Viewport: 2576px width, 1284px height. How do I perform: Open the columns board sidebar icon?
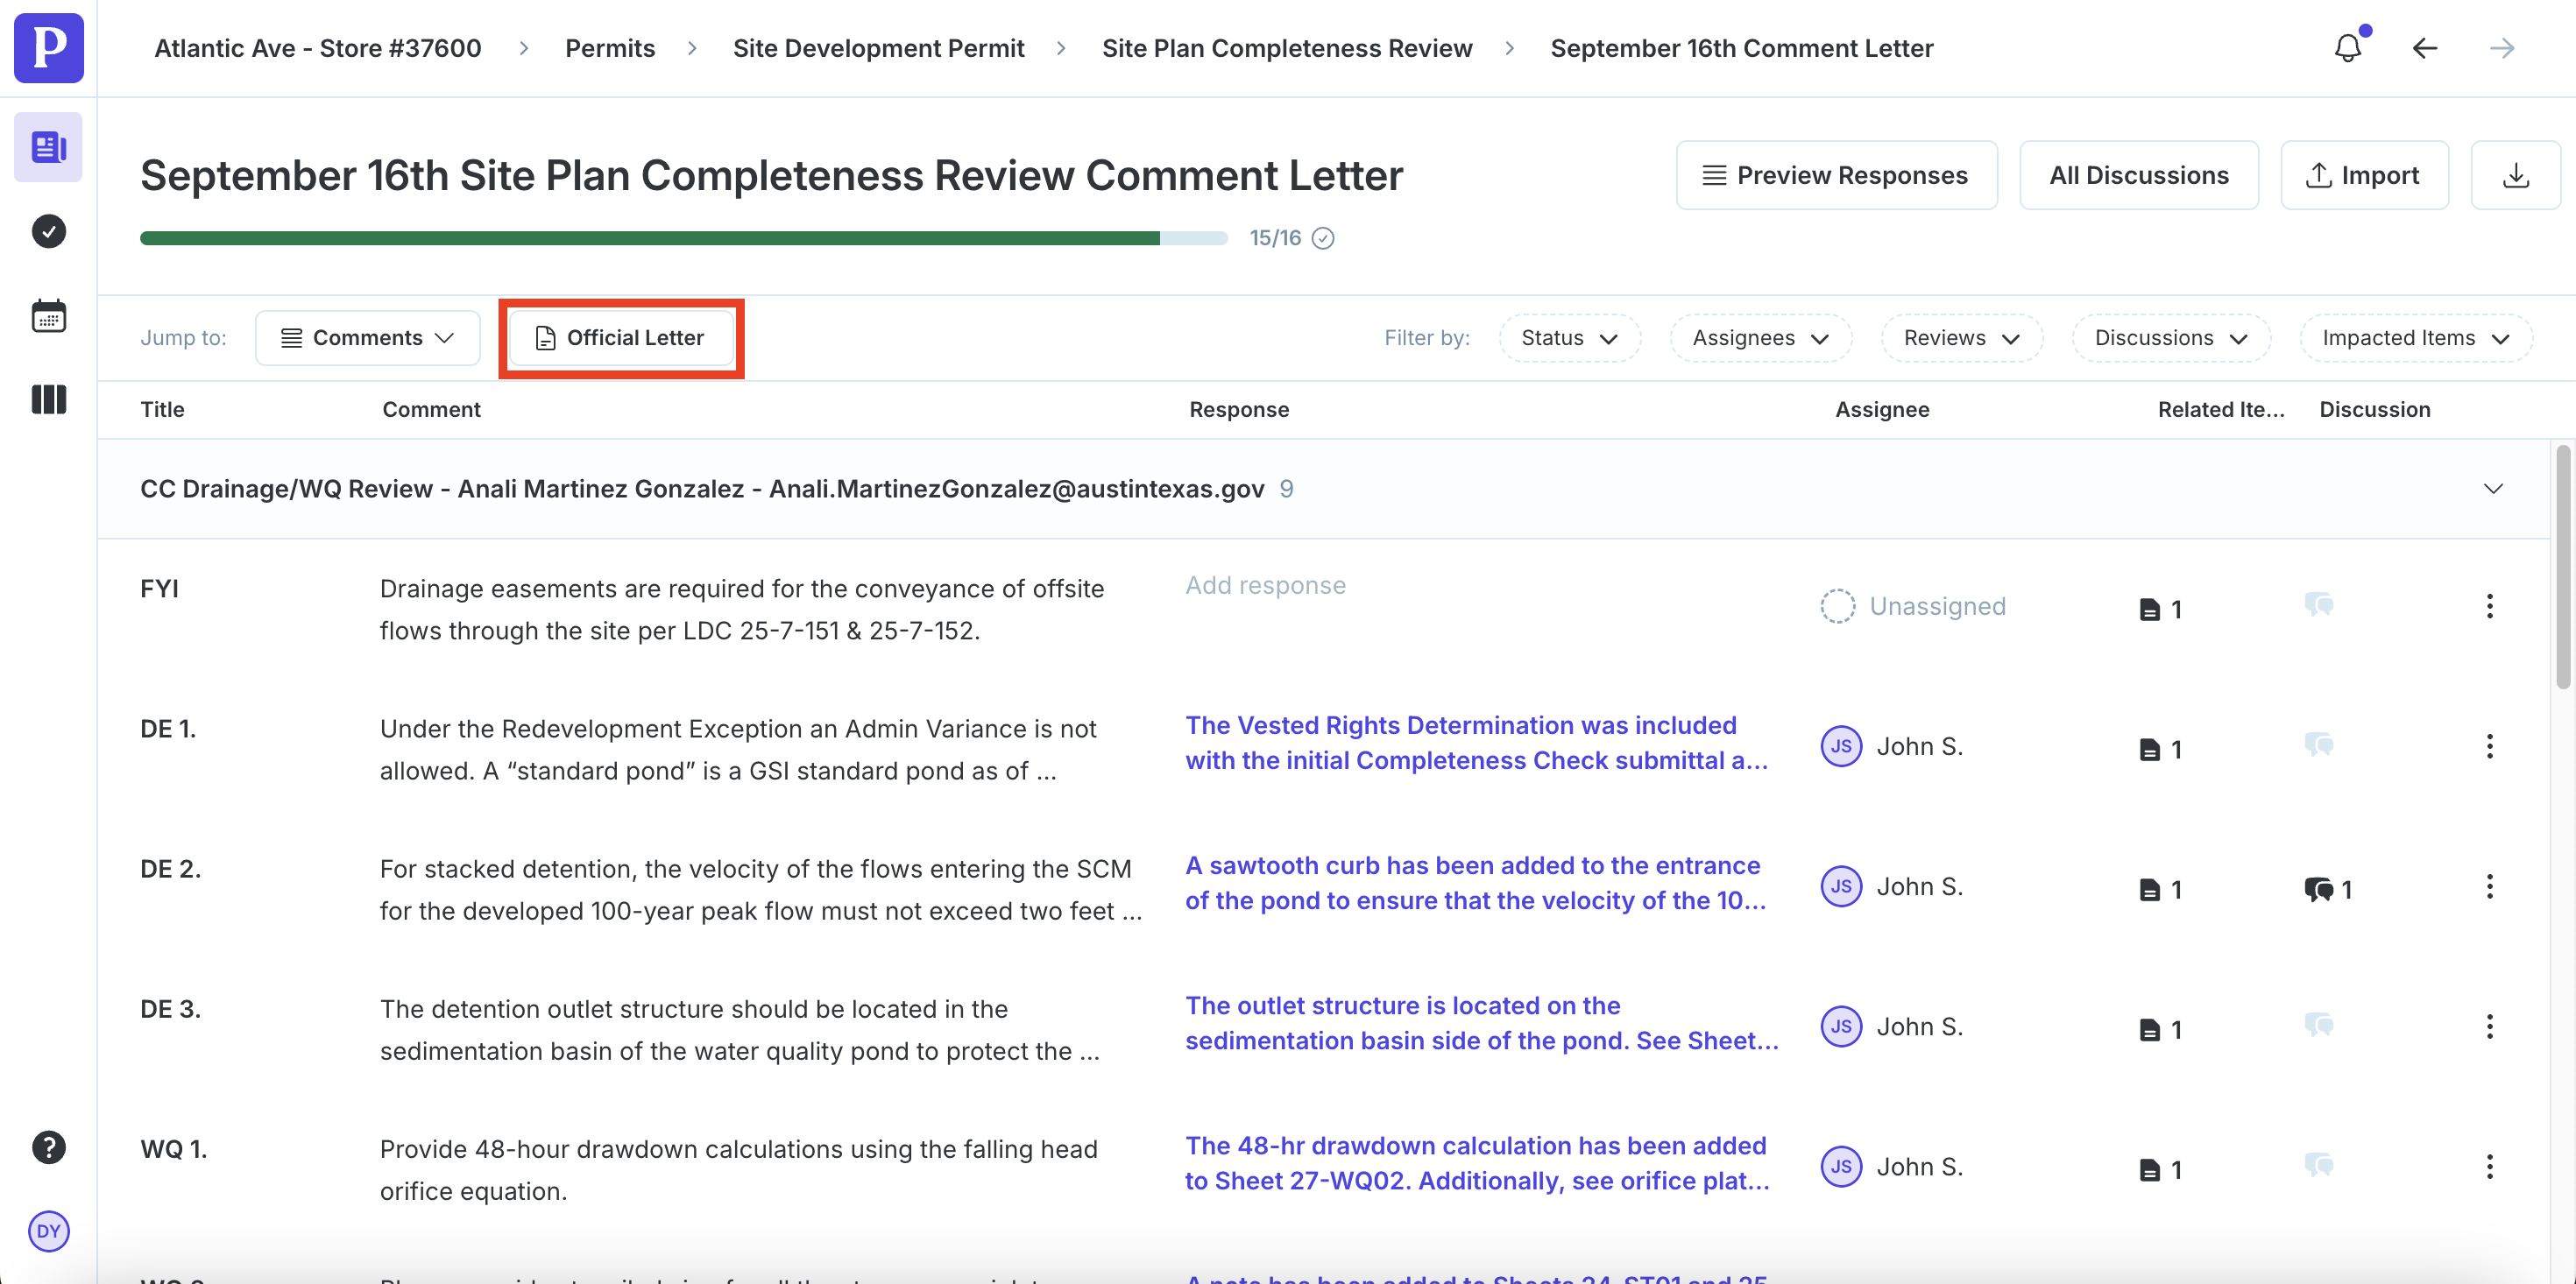tap(48, 400)
